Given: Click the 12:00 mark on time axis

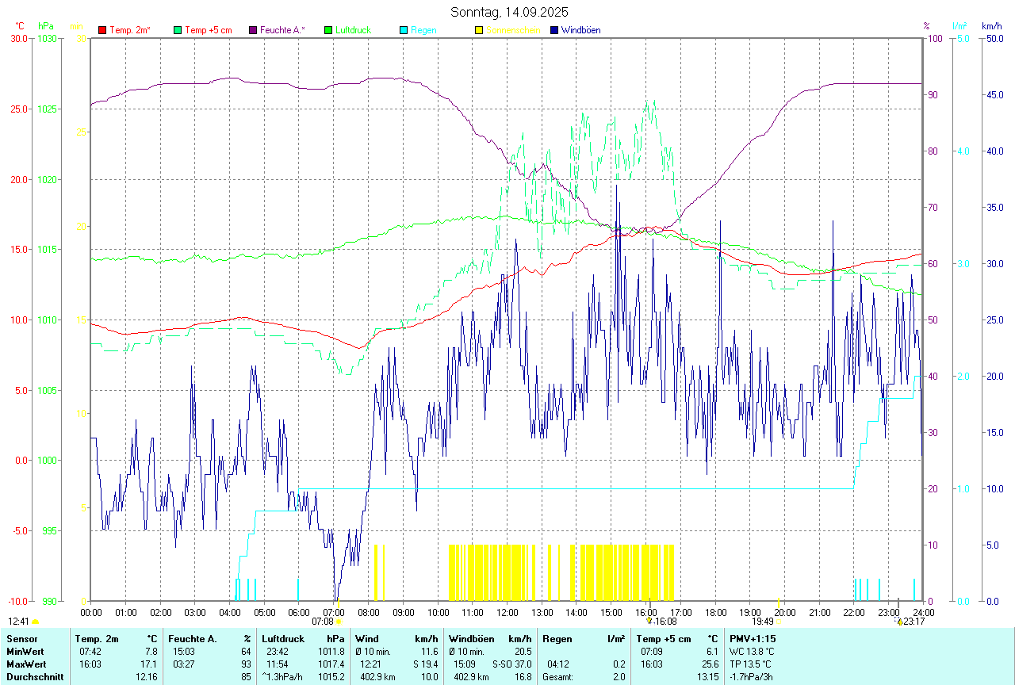Looking at the screenshot, I should [507, 612].
